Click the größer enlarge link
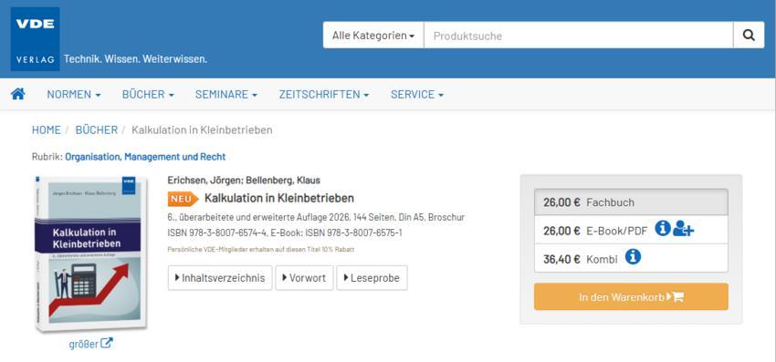This screenshot has height=362, width=776. tap(91, 343)
